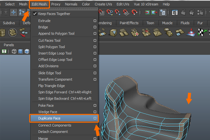Expand the Normals menu

(71, 4)
